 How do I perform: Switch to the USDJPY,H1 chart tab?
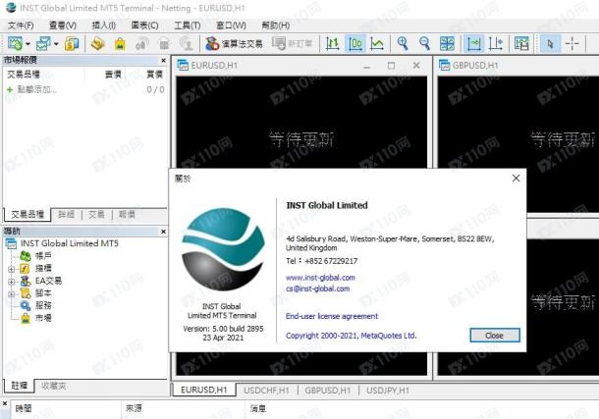[388, 391]
